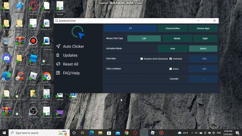The image size is (242, 136).
Task: Open the Documento file on desktop
Action: click(47, 113)
